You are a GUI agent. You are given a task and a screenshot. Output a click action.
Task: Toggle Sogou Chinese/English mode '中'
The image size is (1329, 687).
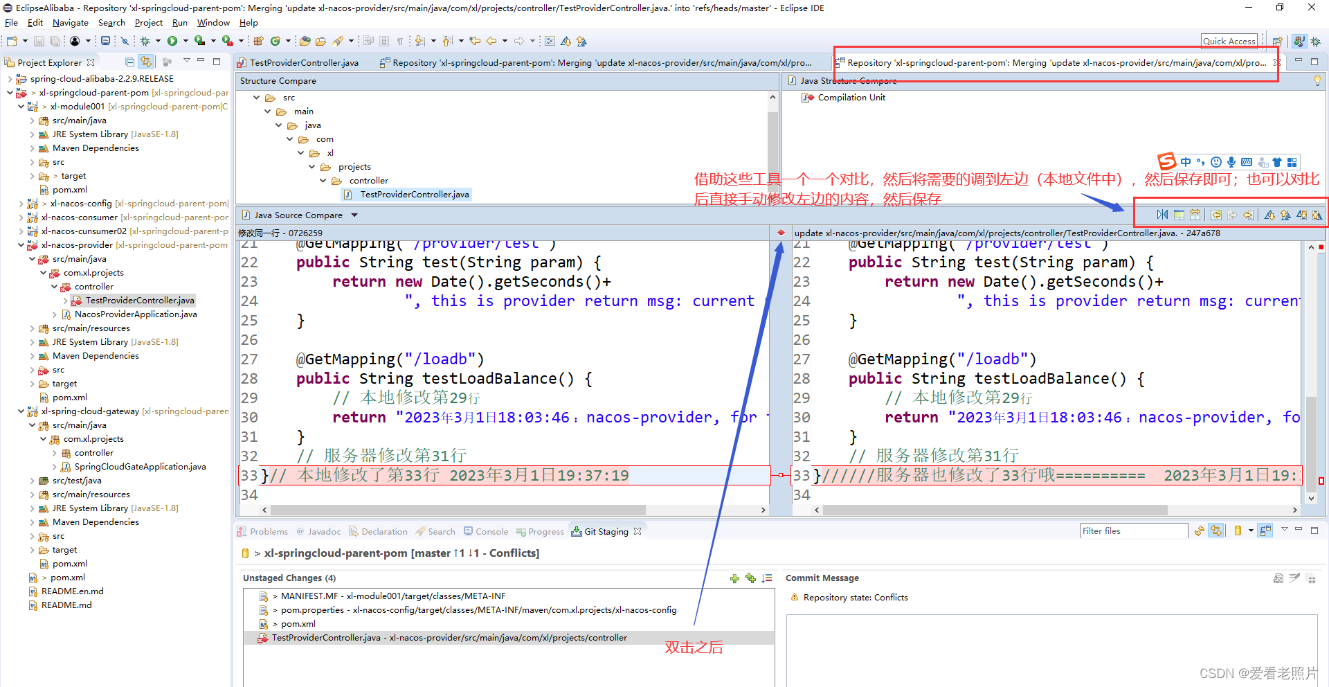click(x=1186, y=162)
